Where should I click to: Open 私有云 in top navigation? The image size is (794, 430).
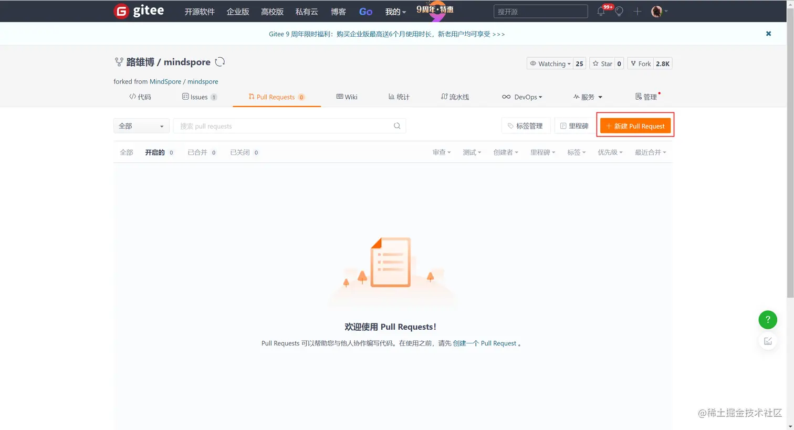pos(307,12)
